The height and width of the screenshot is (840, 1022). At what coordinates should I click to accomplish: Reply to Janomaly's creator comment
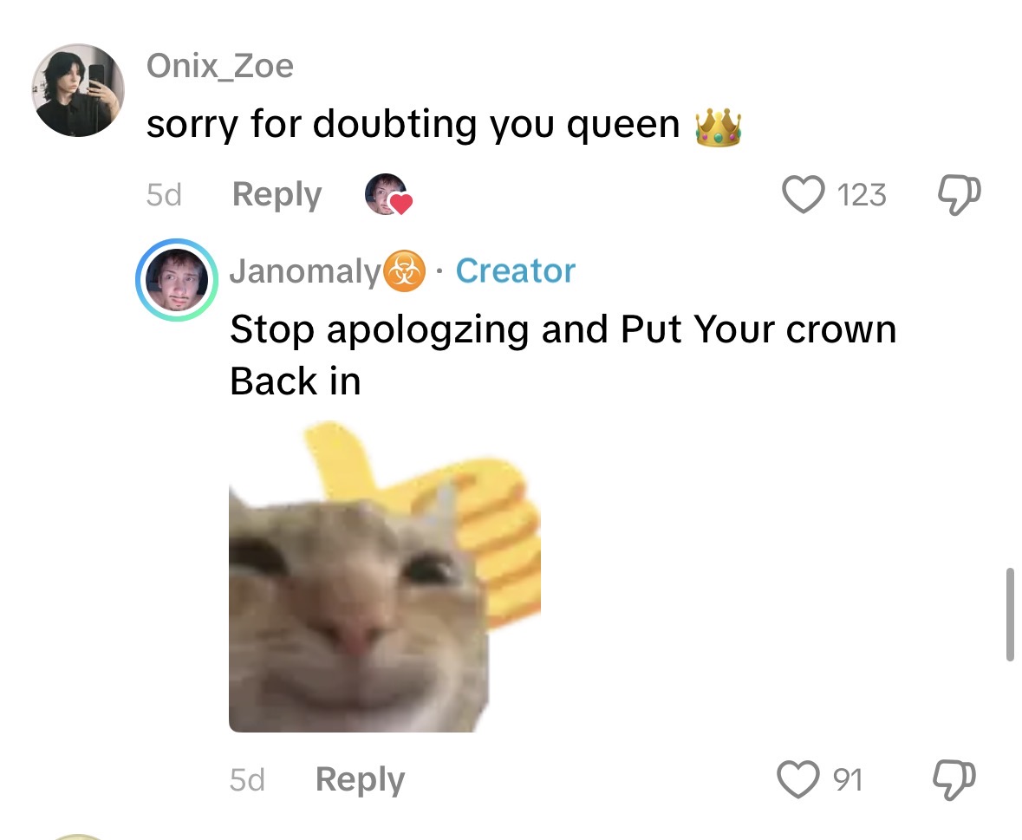360,779
